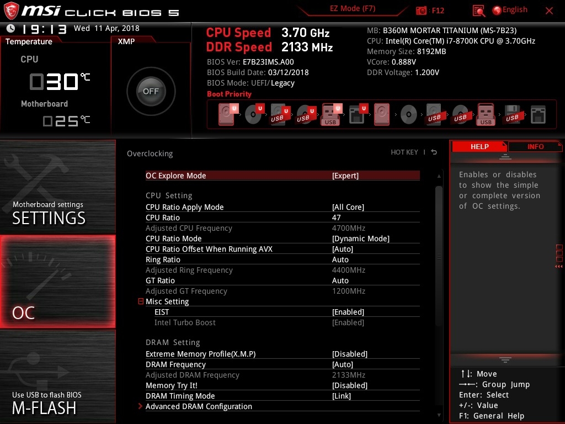Select the UEFI CD/DVD boot device icon
The width and height of the screenshot is (565, 424).
click(x=254, y=114)
